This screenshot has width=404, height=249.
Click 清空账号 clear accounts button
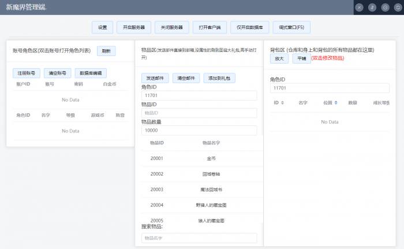[x=57, y=73]
